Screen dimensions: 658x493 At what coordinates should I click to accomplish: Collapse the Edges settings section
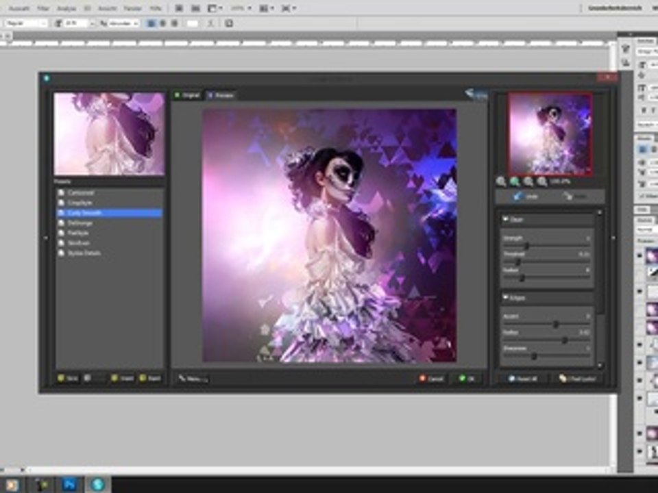[x=506, y=298]
